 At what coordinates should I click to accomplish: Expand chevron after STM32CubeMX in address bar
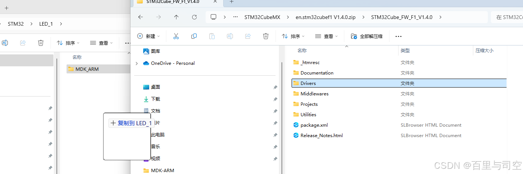click(x=288, y=17)
